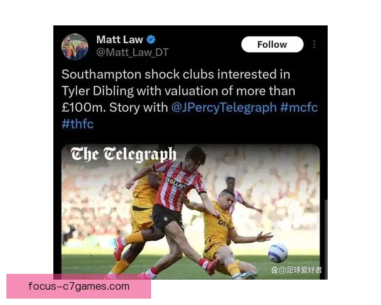Image resolution: width=381 pixels, height=305 pixels.
Task: Click the paw icon in watermark
Action: [274, 269]
